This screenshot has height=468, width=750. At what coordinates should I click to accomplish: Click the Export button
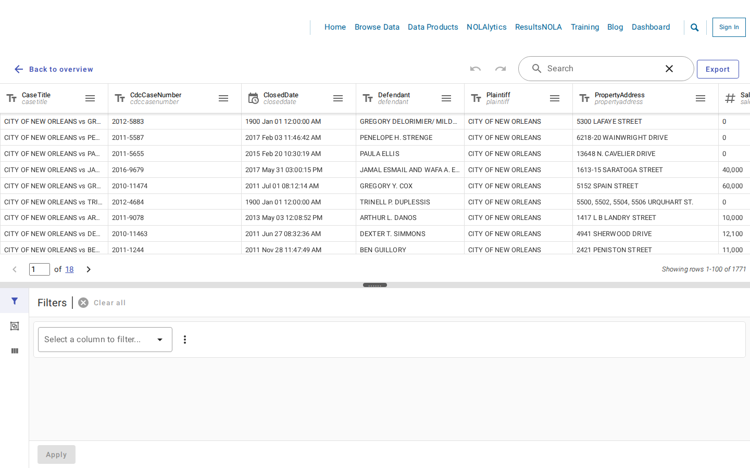718,69
